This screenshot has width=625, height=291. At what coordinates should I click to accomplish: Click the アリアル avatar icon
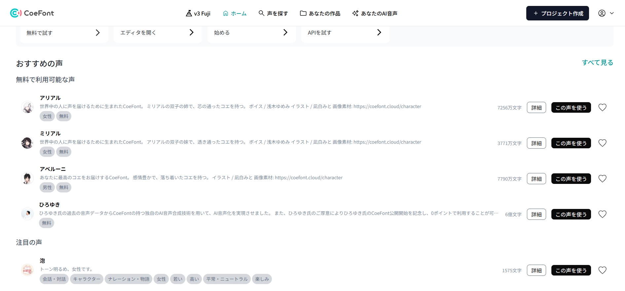27,107
